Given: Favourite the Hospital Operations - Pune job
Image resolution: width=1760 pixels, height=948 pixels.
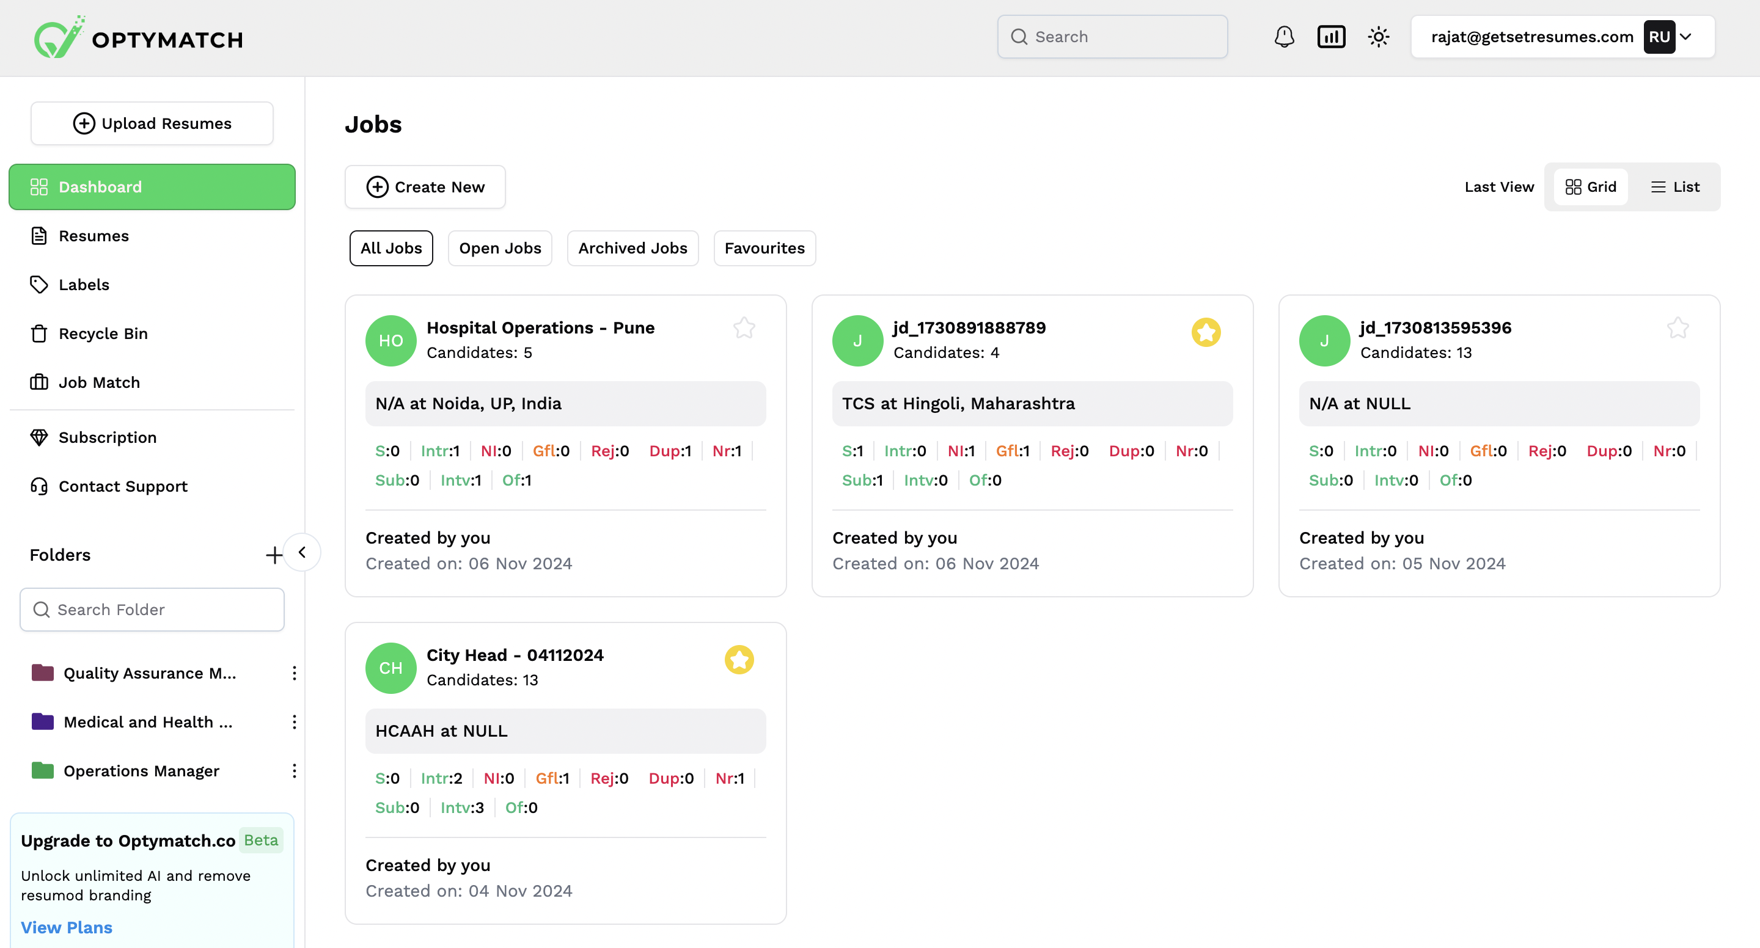Looking at the screenshot, I should (x=744, y=329).
